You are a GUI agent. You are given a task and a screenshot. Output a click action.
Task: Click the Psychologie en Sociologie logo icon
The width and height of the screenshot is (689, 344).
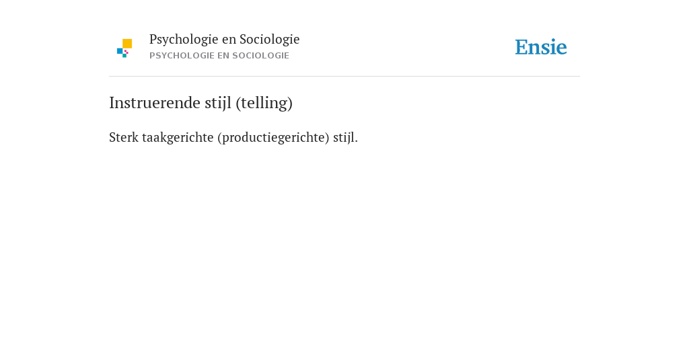[x=124, y=48]
